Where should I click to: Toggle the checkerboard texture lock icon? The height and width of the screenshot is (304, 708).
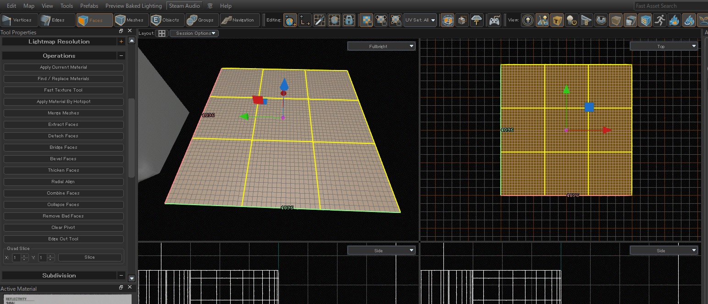366,20
